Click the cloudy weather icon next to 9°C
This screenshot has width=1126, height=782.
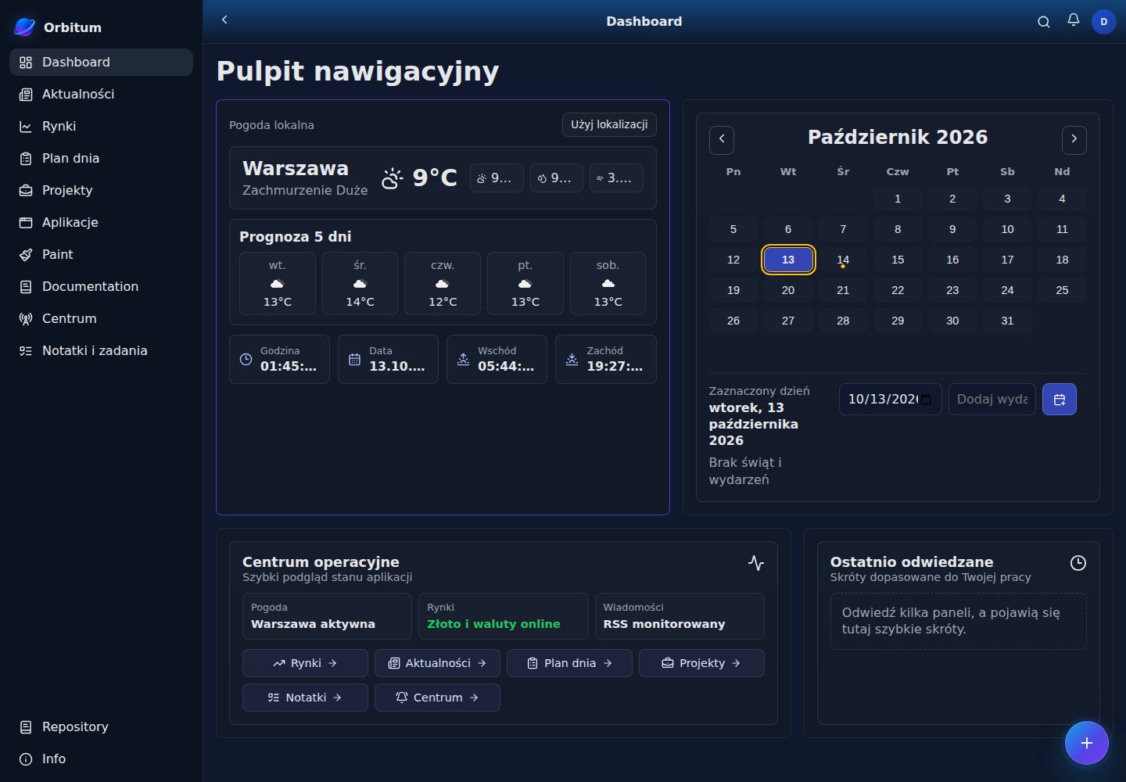coord(393,179)
